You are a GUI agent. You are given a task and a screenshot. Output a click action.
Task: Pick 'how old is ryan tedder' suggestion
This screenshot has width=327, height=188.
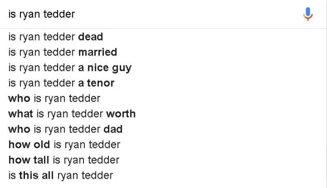(64, 145)
